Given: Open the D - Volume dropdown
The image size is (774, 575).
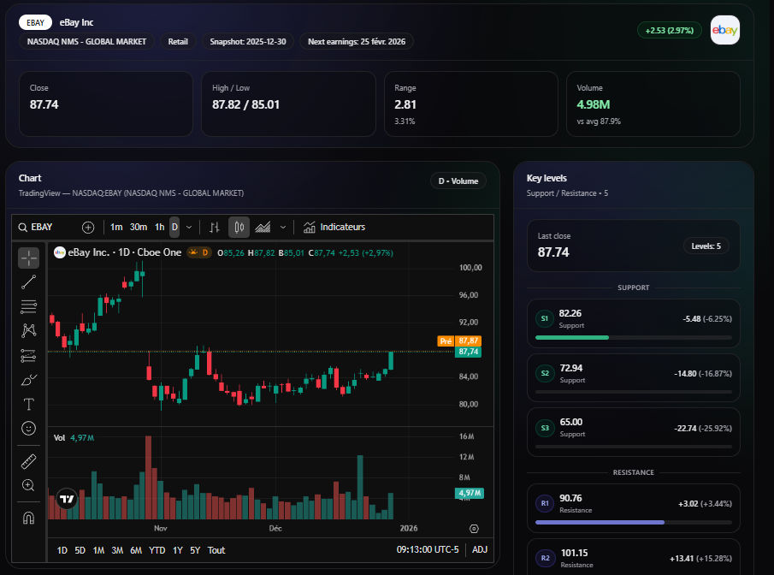Looking at the screenshot, I should [458, 181].
